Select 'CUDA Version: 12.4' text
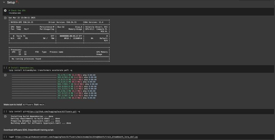The height and width of the screenshot is (140, 275). [x=93, y=22]
